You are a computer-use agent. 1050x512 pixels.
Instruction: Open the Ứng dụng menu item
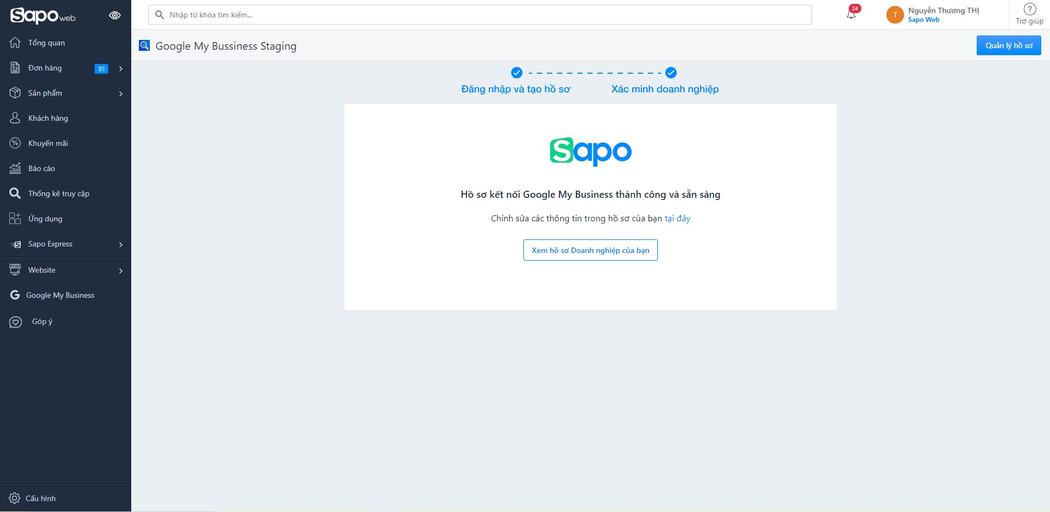coord(66,219)
